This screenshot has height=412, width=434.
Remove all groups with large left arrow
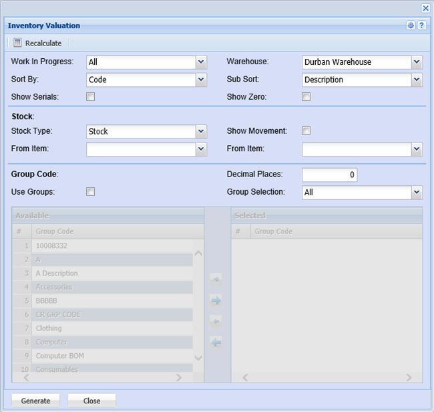(x=216, y=342)
